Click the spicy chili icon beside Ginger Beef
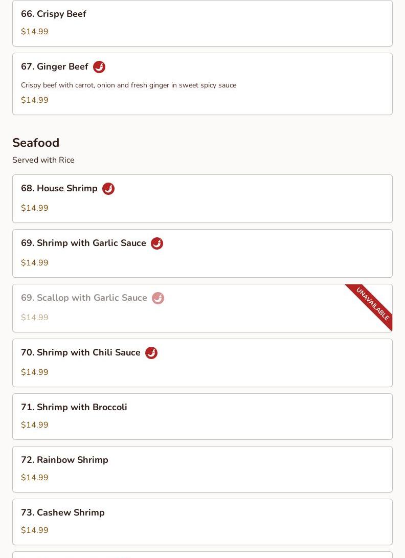Image resolution: width=405 pixels, height=558 pixels. 99,67
